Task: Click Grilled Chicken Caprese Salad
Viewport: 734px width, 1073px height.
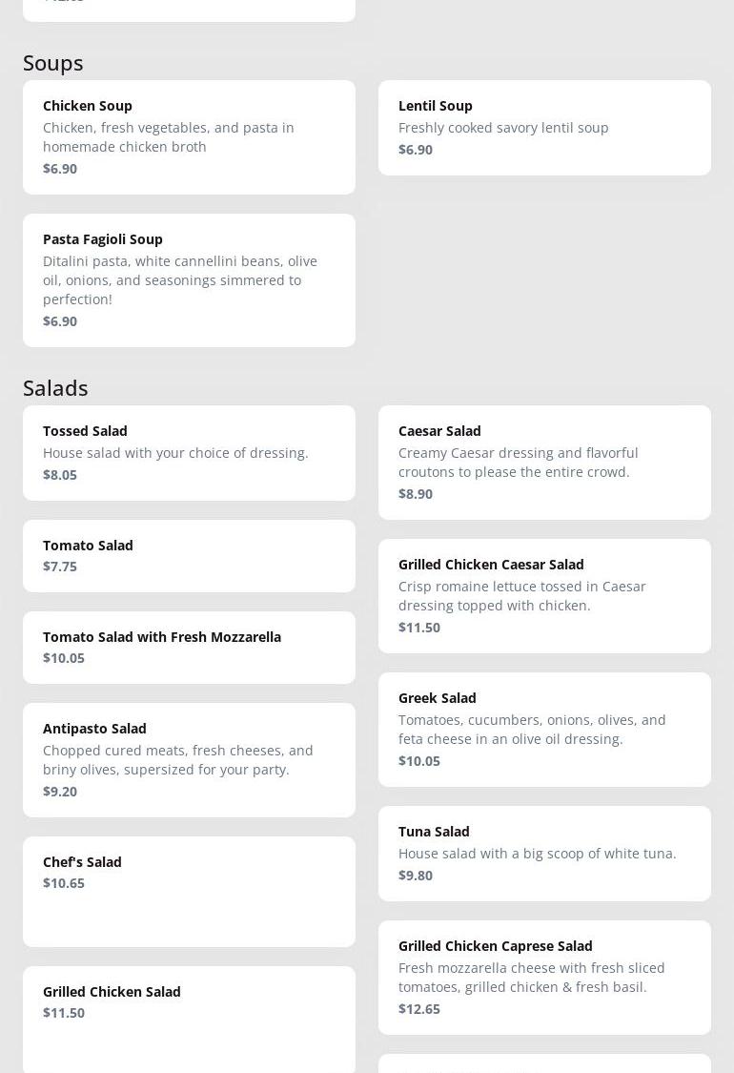Action: tap(544, 977)
